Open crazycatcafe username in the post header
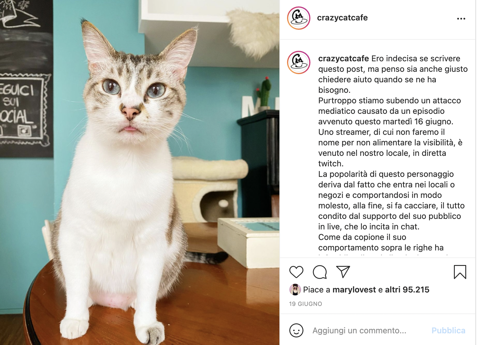 342,18
